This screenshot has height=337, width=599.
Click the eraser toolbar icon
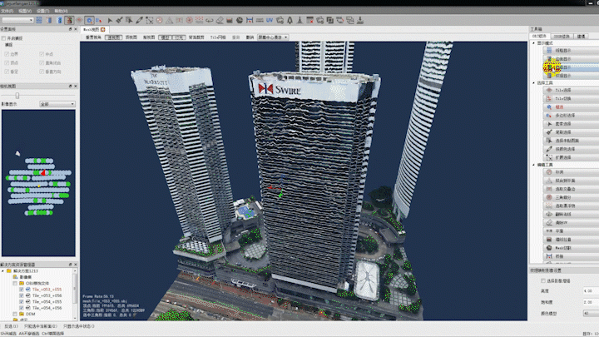tap(220, 20)
